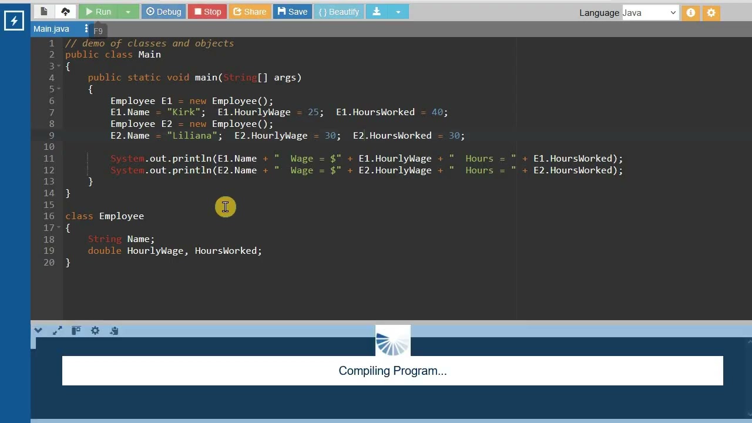This screenshot has height=423, width=752.
Task: Collapse the code fold at line 5
Action: click(59, 89)
